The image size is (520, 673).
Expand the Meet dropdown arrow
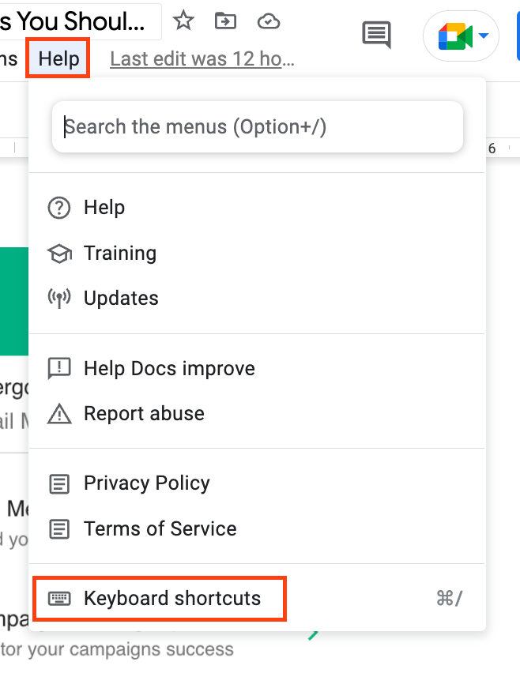(x=484, y=36)
